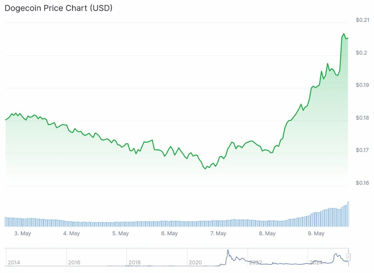This screenshot has height=273, width=374.
Task: Click the 3. May date axis label
Action: pyautogui.click(x=23, y=234)
